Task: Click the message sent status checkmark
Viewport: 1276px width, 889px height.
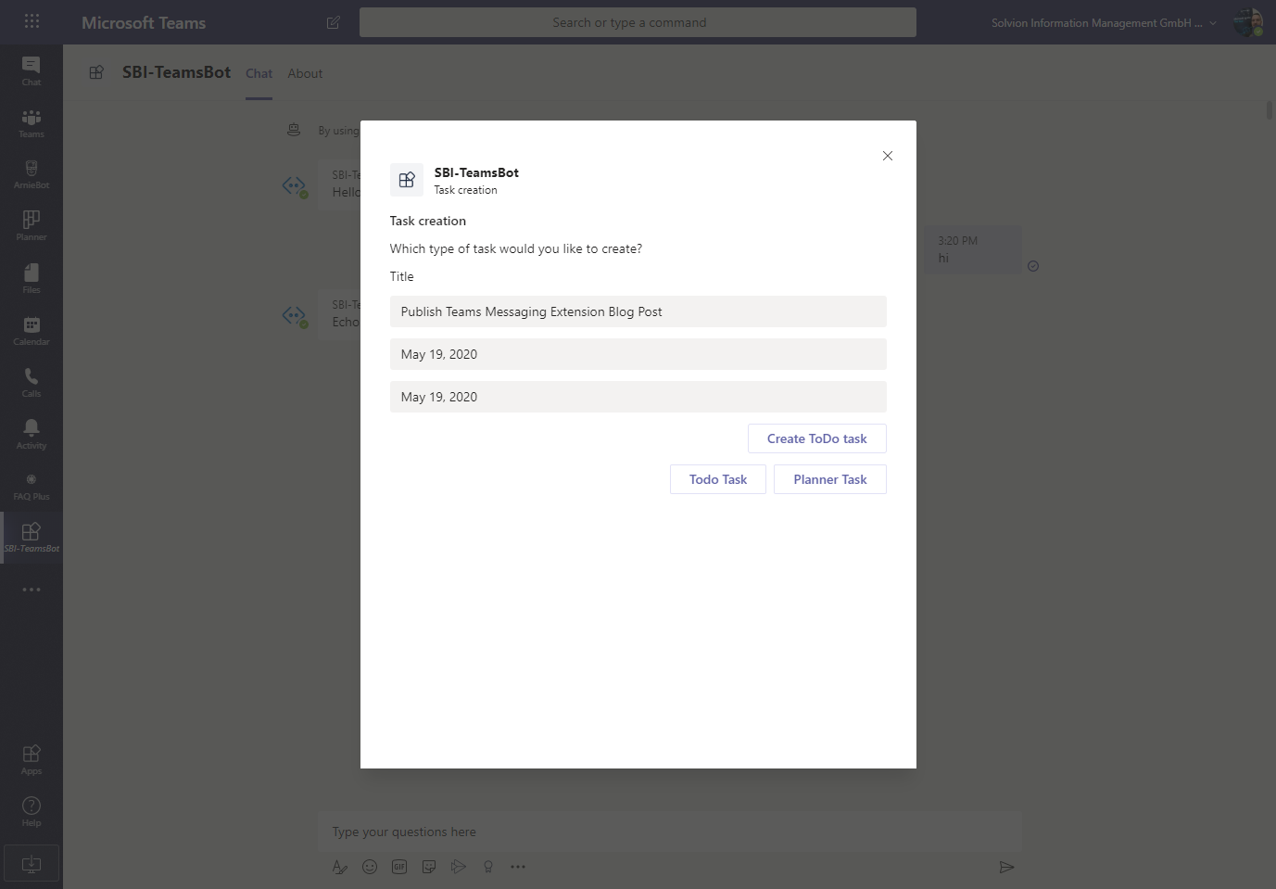Action: pyautogui.click(x=1033, y=266)
